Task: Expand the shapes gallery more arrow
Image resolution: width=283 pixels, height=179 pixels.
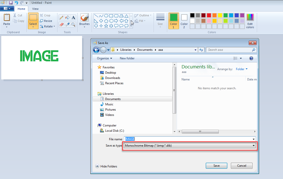Action: [x=131, y=26]
